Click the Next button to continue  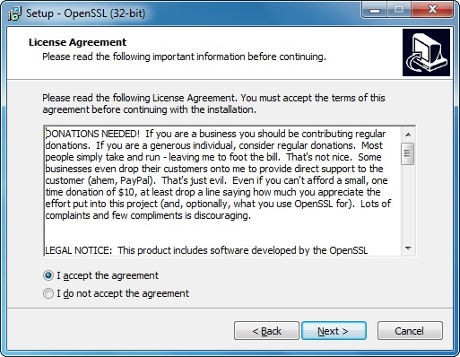click(334, 331)
